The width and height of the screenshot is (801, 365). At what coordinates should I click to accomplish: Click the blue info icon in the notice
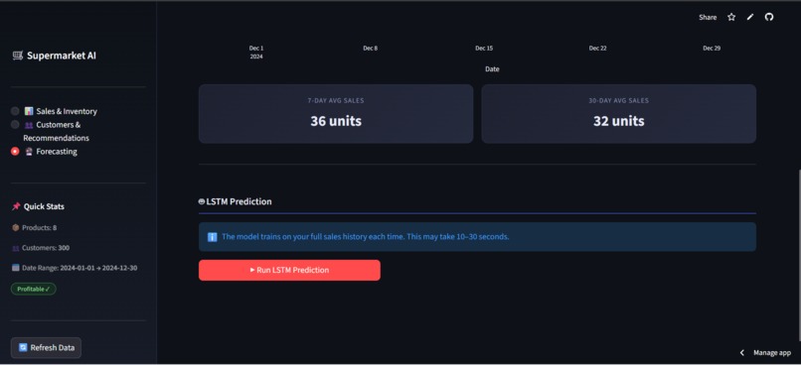(212, 237)
